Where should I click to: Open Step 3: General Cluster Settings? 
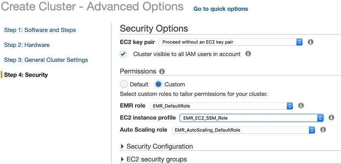click(x=46, y=60)
